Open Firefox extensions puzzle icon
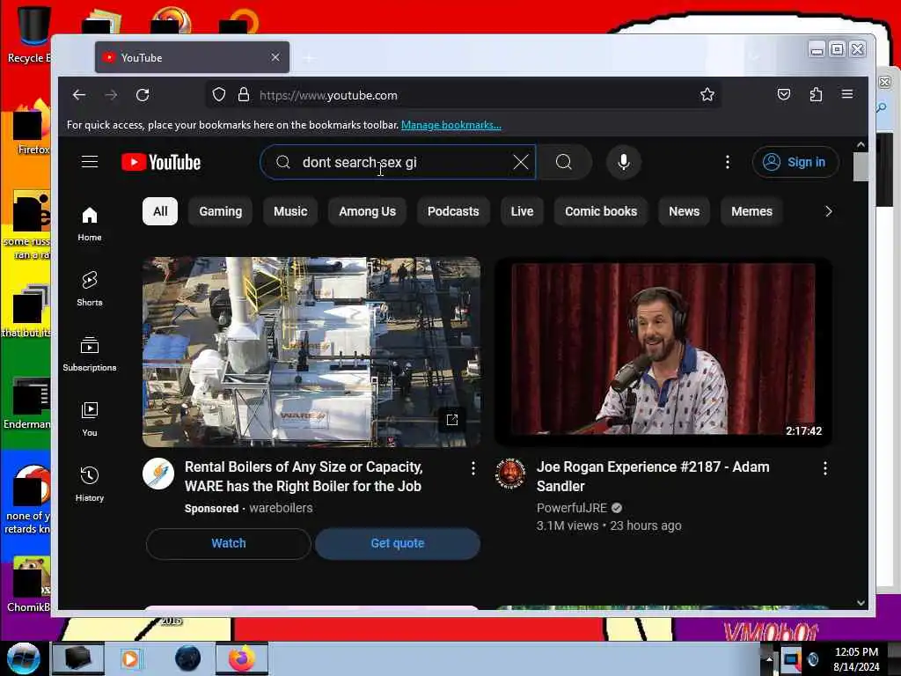The width and height of the screenshot is (901, 676). pyautogui.click(x=816, y=94)
